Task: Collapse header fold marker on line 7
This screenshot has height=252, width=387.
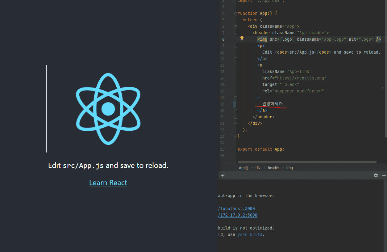Action: pos(236,33)
